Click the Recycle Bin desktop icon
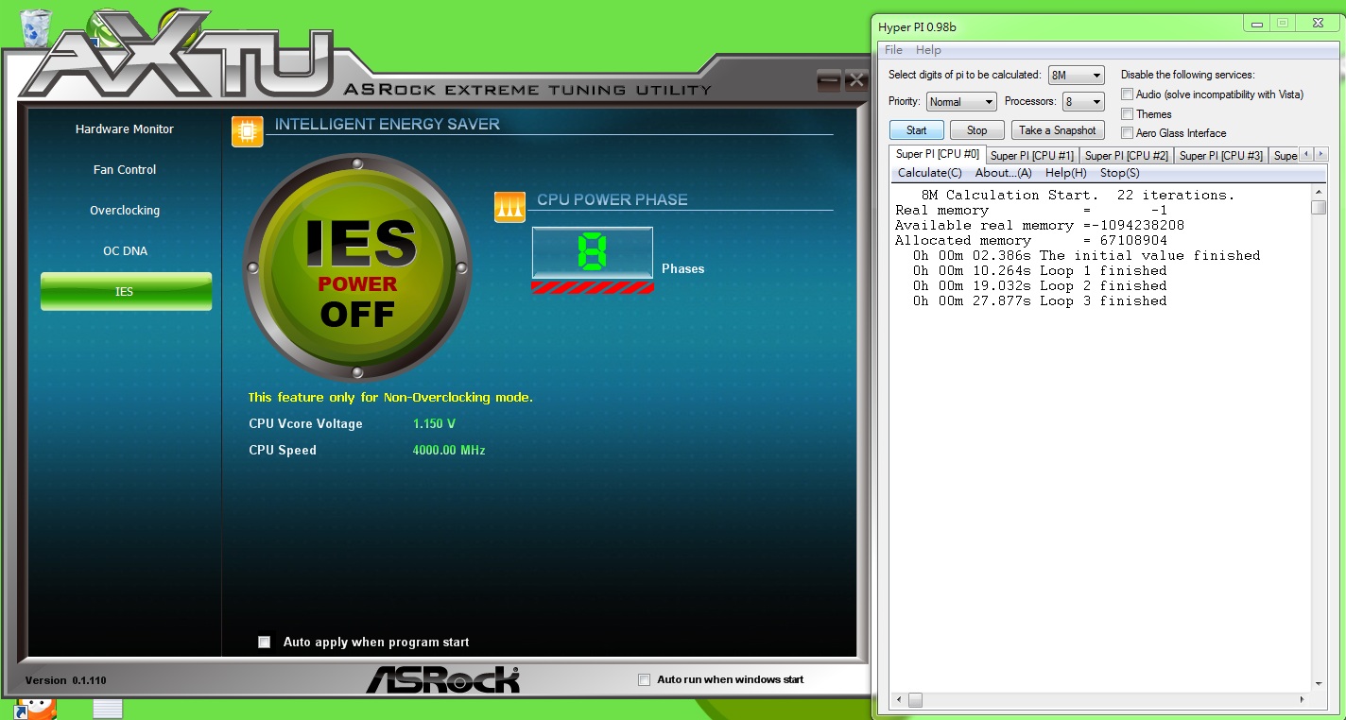 [x=35, y=27]
